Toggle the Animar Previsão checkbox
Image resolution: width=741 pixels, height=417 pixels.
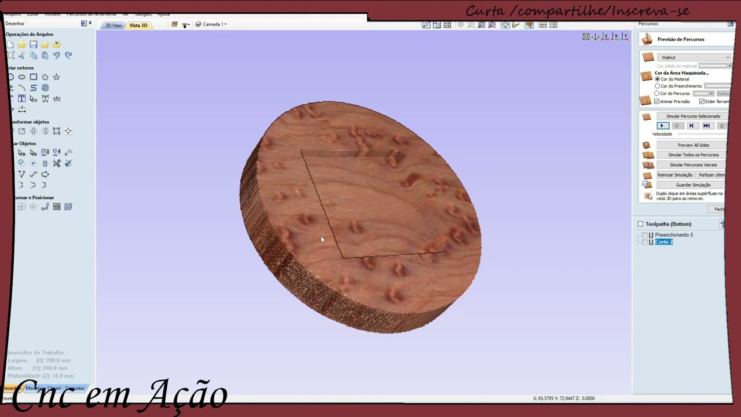tap(657, 101)
